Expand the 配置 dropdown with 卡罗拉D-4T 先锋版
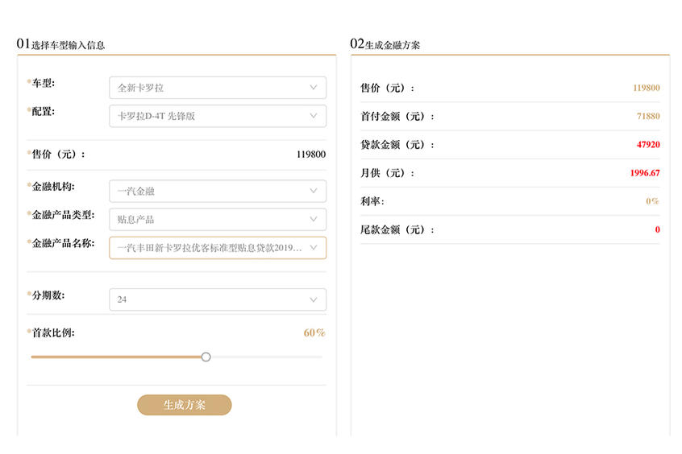This screenshot has width=682, height=454. pyautogui.click(x=217, y=116)
